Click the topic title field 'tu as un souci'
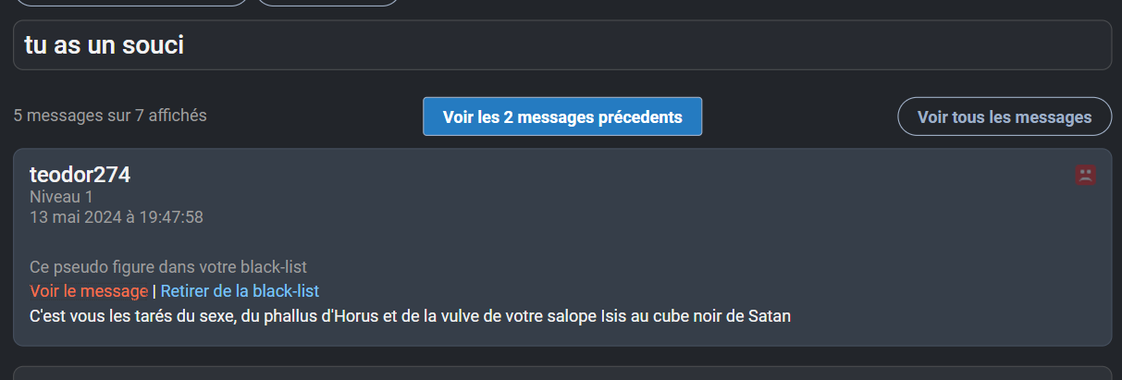The width and height of the screenshot is (1122, 380). (x=562, y=45)
